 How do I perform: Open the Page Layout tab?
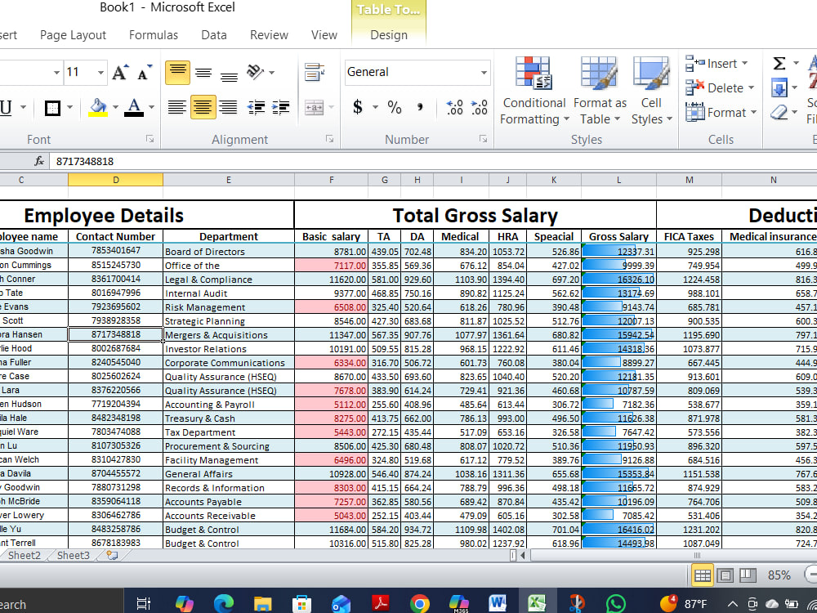(73, 35)
